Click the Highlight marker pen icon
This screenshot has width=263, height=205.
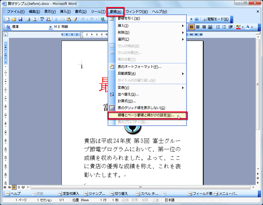(238, 27)
